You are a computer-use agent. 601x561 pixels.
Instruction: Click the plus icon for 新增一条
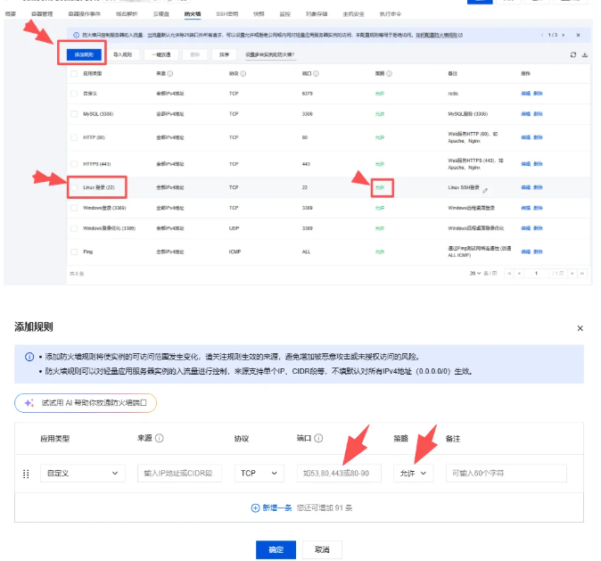click(x=255, y=507)
